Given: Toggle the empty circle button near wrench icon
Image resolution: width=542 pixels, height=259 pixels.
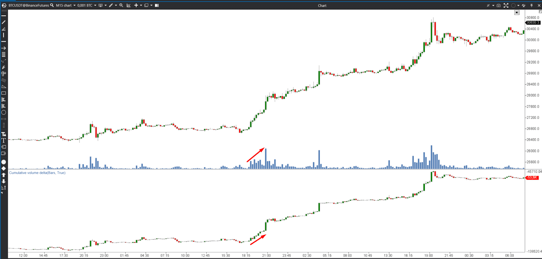Looking at the screenshot, I should coord(514,5).
